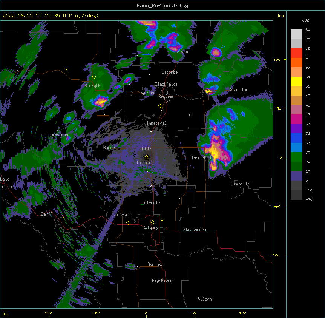The width and height of the screenshot is (325, 318).
Task: Click the Strathmore label
Action: (195, 230)
